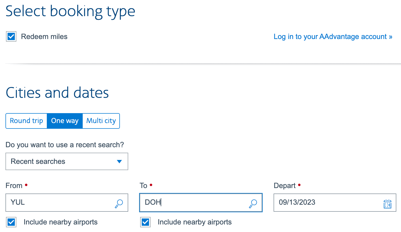
Task: Click the airport lookup magnifier in From field
Action: coord(119,203)
